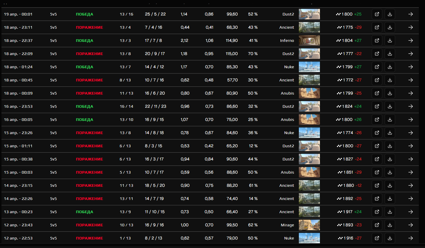Click Dust2 map thumbnail for 19 апр. 00:01
The image size is (425, 248).
pos(309,14)
